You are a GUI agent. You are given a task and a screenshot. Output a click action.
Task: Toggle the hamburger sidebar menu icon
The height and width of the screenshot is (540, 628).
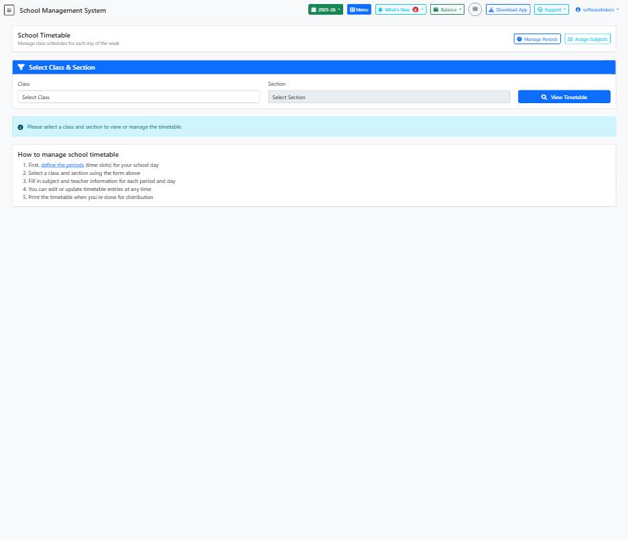9,10
